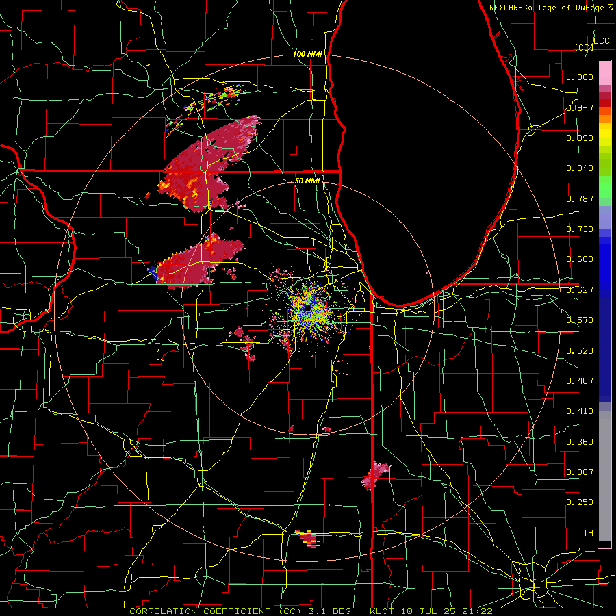The image size is (616, 616).
Task: Click the 0.520 scale value
Action: (x=580, y=351)
